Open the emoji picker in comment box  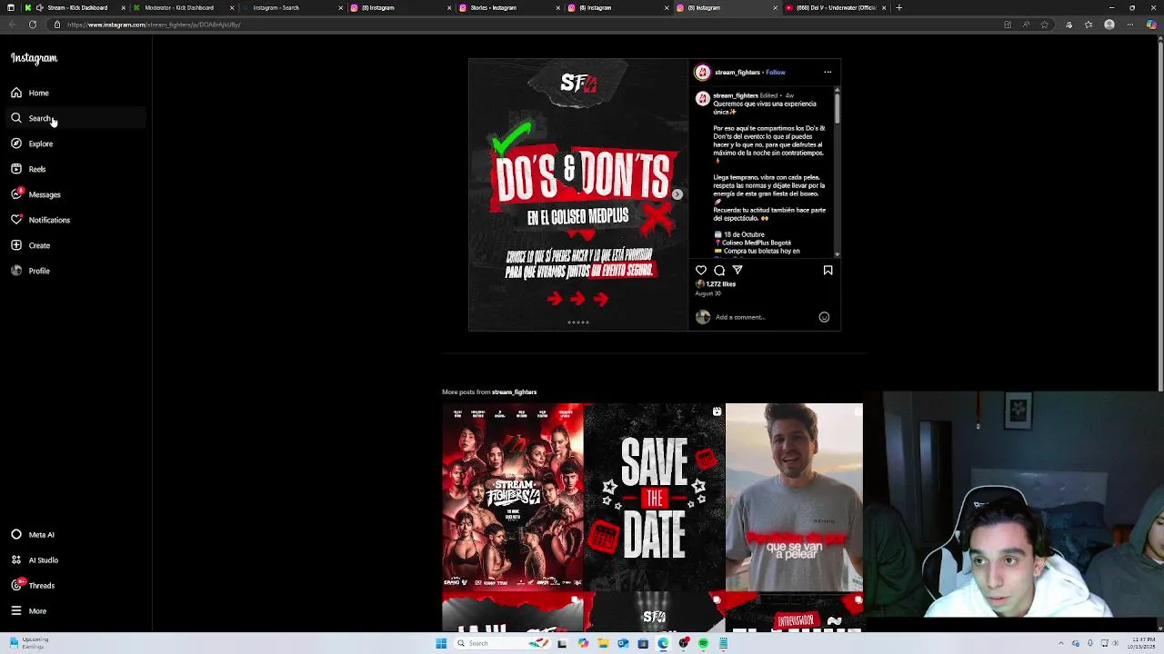click(824, 317)
